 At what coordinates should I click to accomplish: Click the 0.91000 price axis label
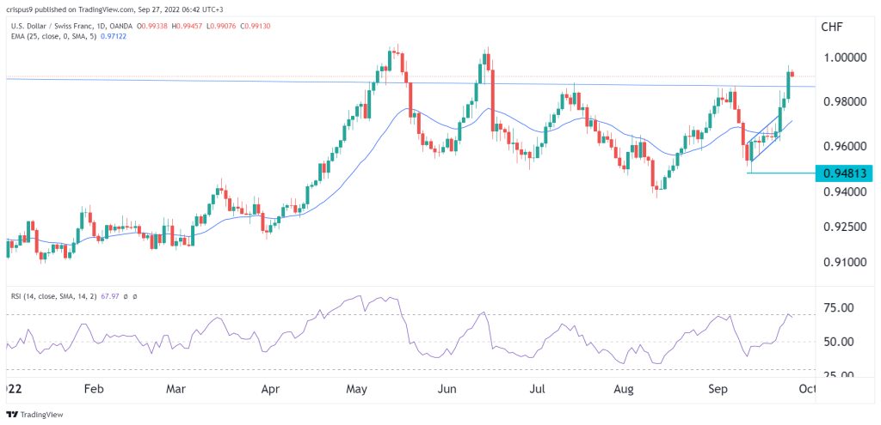[x=847, y=263]
